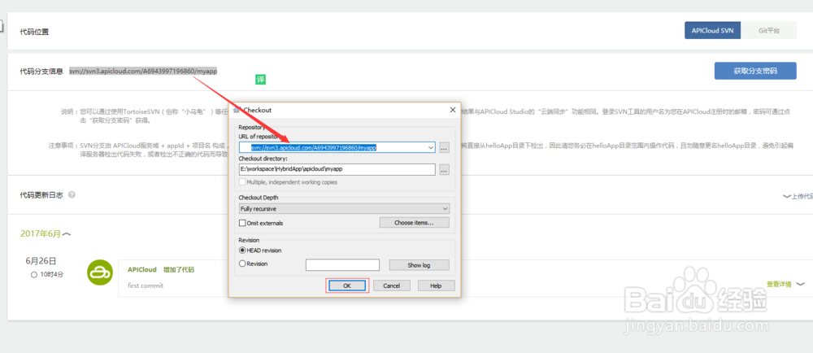Screen dimensions: 813x353
Task: Select the Revision radio button
Action: tap(242, 264)
